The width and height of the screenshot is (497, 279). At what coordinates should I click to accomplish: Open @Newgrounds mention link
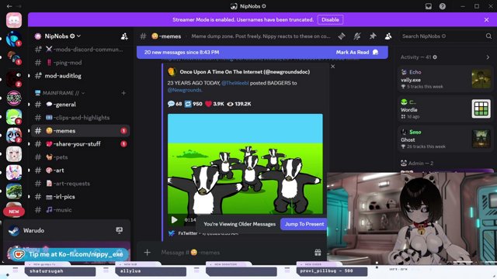185,90
